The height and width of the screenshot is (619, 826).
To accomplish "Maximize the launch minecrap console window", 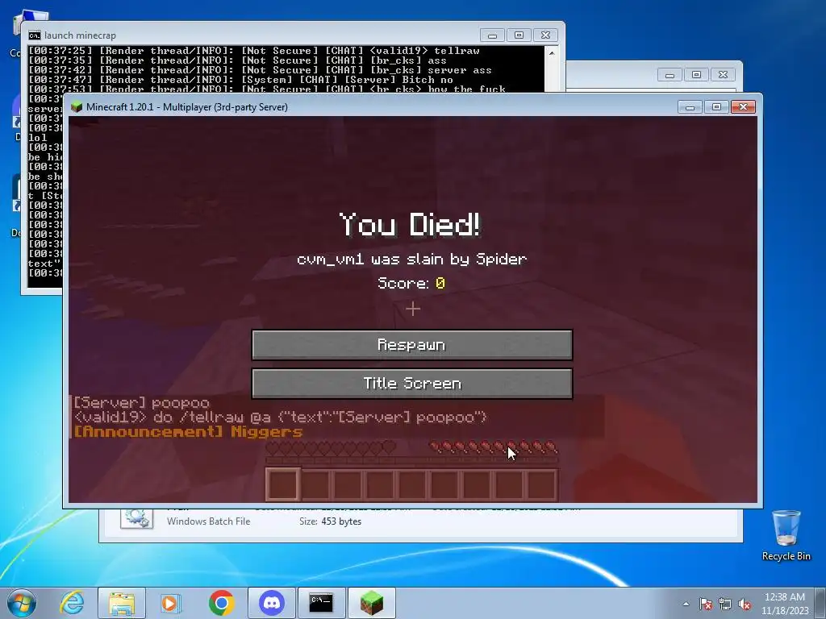I will pyautogui.click(x=519, y=35).
